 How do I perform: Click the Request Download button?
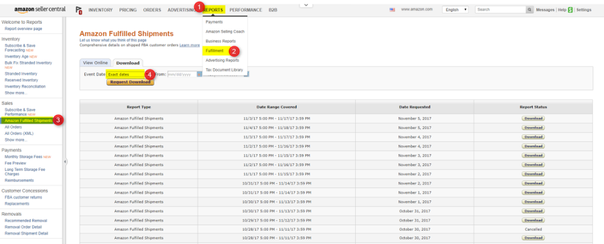[x=130, y=82]
